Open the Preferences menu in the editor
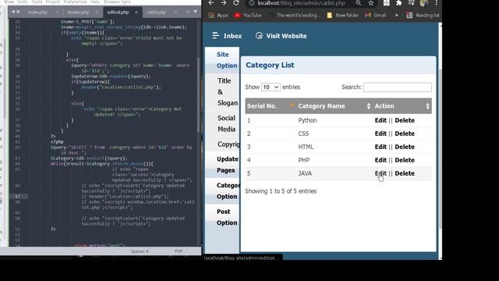 75,2
